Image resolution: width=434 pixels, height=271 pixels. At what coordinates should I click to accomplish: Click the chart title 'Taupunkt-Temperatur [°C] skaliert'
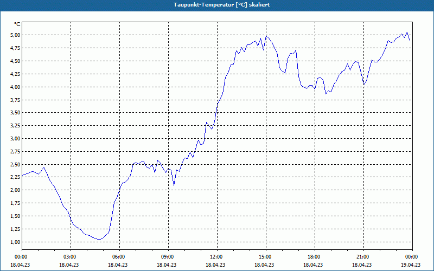[x=222, y=5]
